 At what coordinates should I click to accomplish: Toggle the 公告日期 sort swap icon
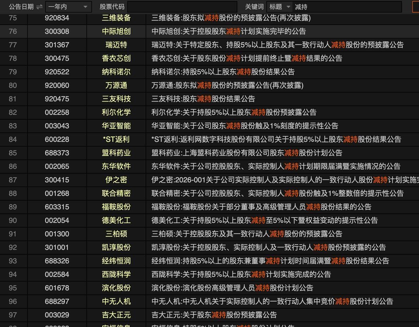click(x=39, y=7)
